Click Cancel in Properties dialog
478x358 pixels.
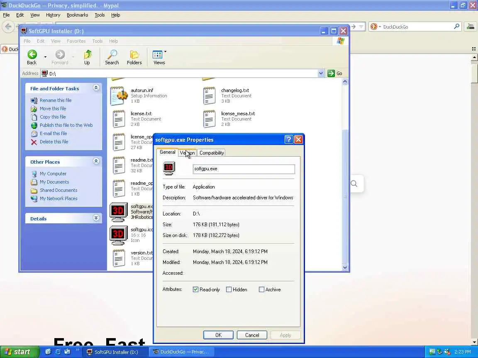252,335
